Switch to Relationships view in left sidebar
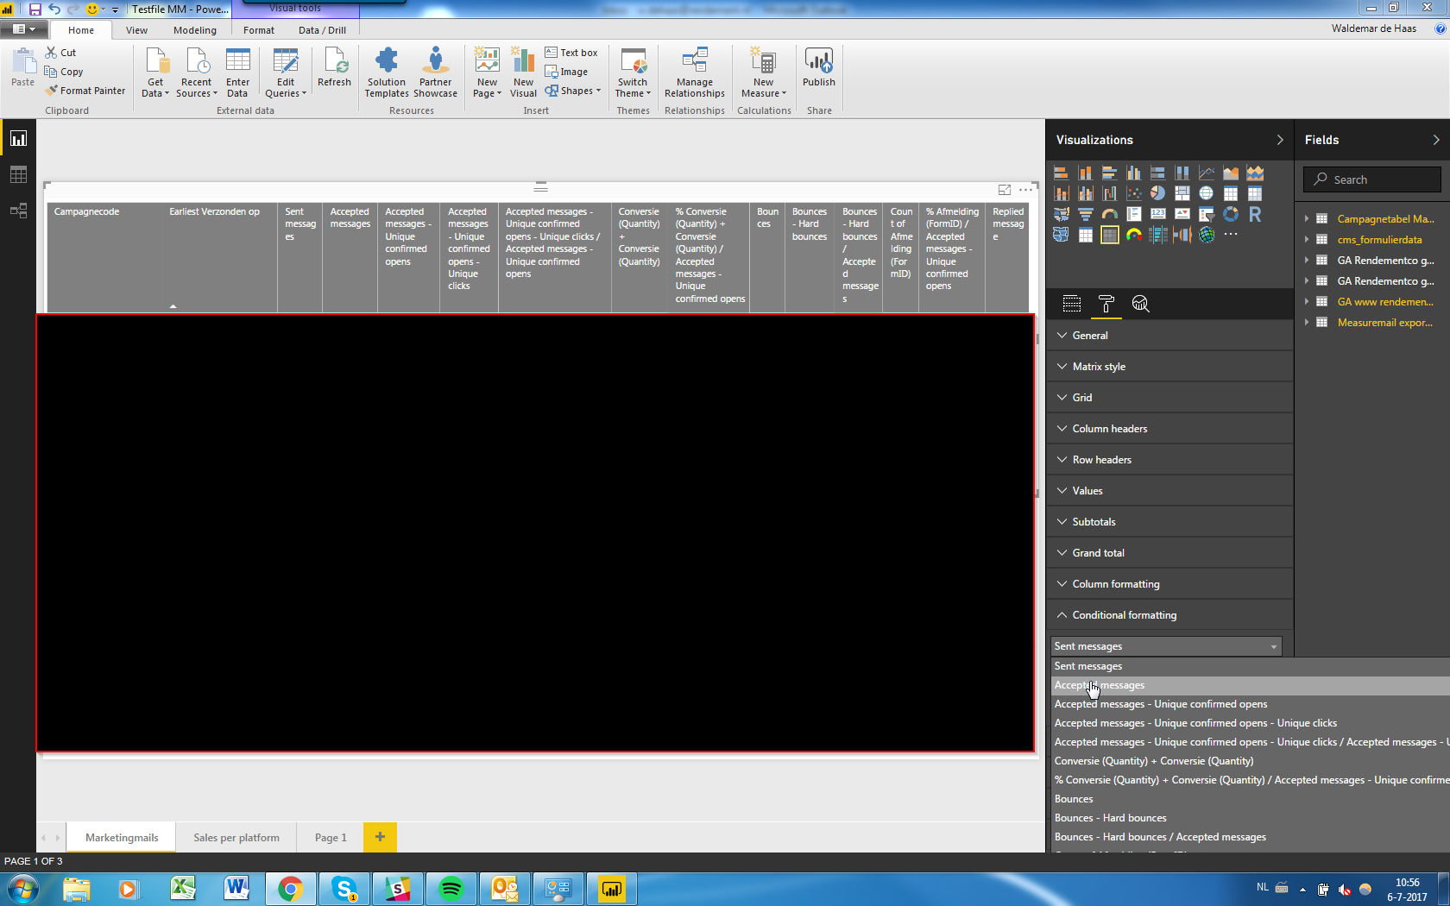This screenshot has width=1450, height=906. coord(18,211)
